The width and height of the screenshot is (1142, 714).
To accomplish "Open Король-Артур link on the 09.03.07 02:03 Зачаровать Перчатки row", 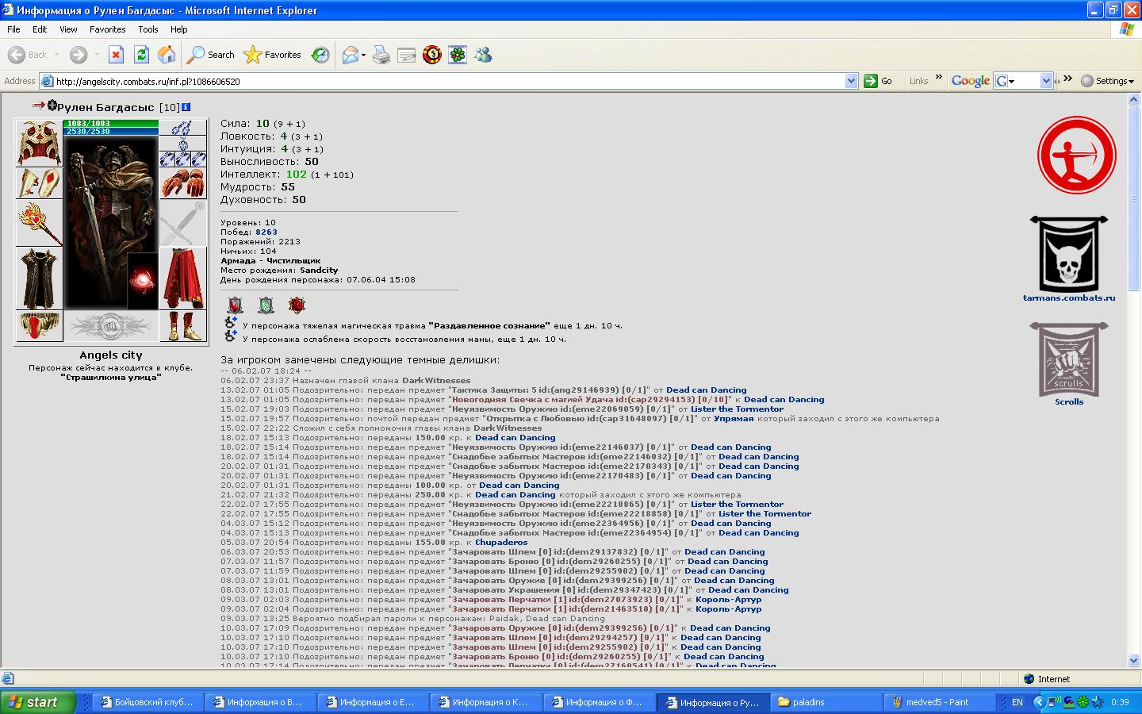I will click(728, 600).
